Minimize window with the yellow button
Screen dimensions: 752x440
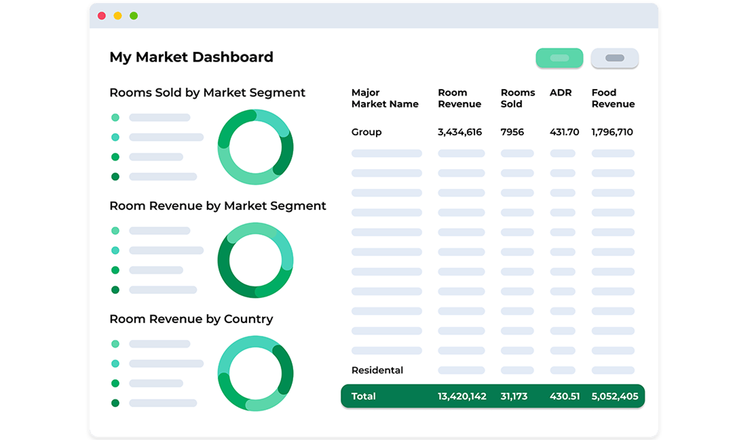pyautogui.click(x=117, y=16)
